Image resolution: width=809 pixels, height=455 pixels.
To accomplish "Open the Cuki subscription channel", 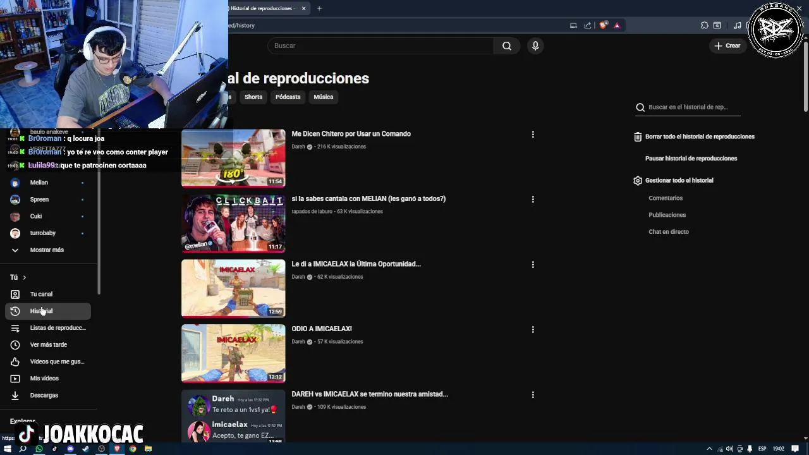I will 48,216.
